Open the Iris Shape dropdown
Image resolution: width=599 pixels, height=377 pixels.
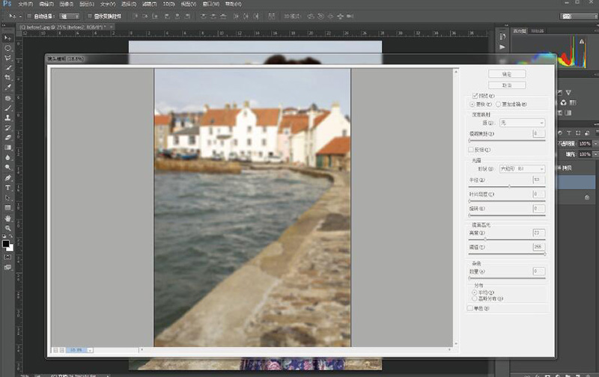pyautogui.click(x=522, y=169)
